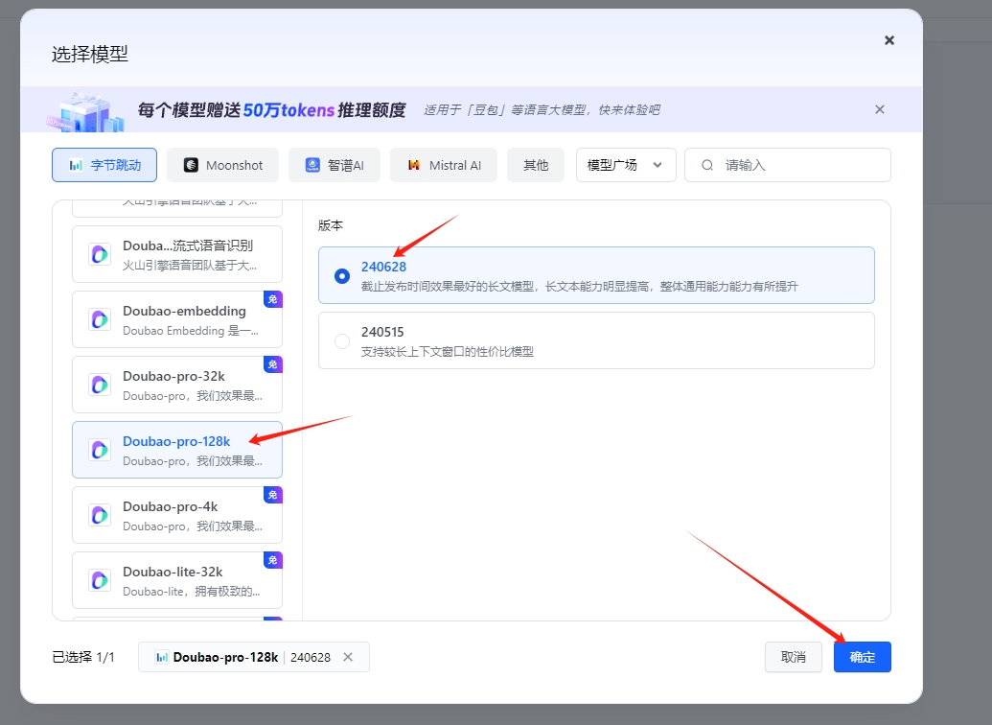992x725 pixels.
Task: Click the Doubao-pro-128k model icon
Action: (100, 450)
